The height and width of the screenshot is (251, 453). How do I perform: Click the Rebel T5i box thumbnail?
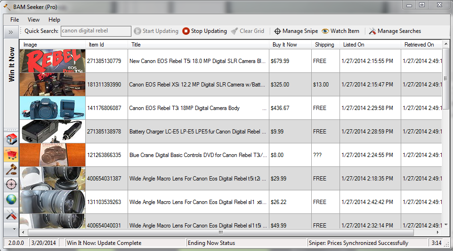tap(53, 61)
